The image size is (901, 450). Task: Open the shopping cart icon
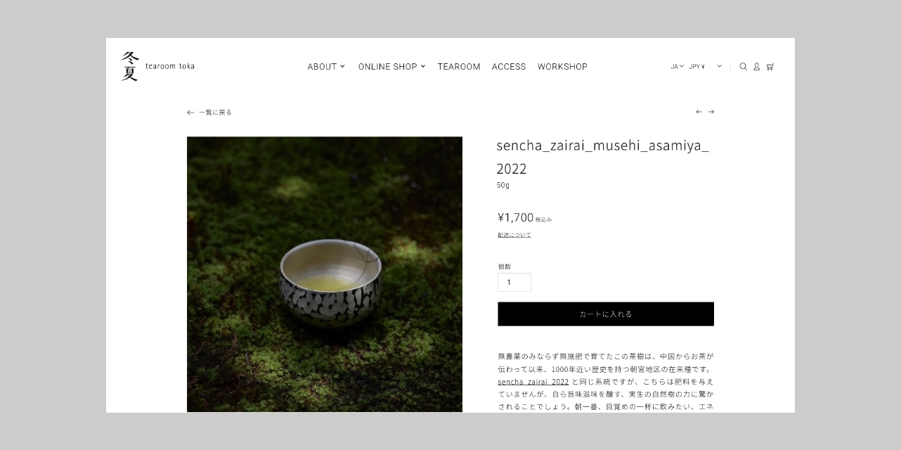[x=770, y=67]
